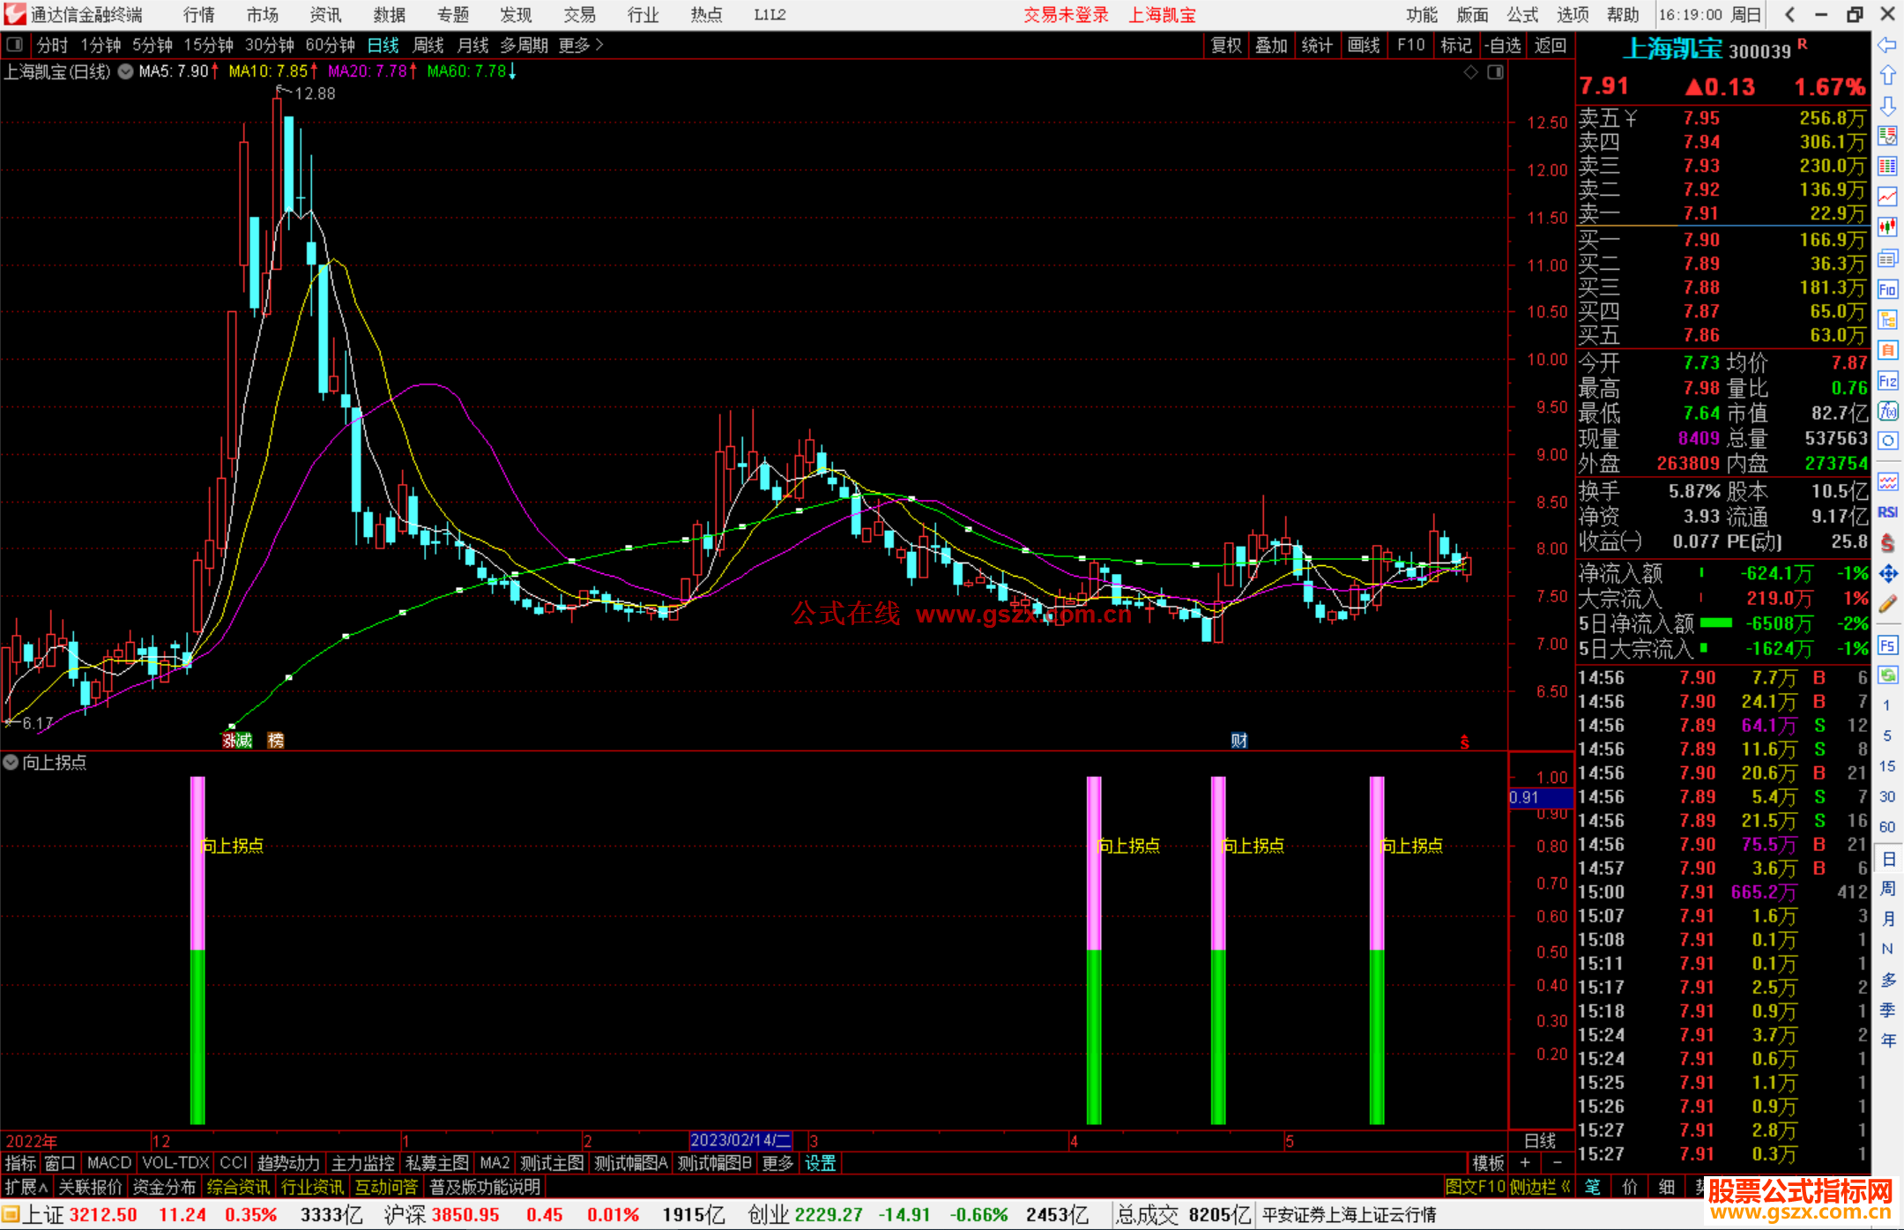This screenshot has width=1904, height=1230.
Task: Click the back arrow icon in right sidebar
Action: pyautogui.click(x=1887, y=45)
